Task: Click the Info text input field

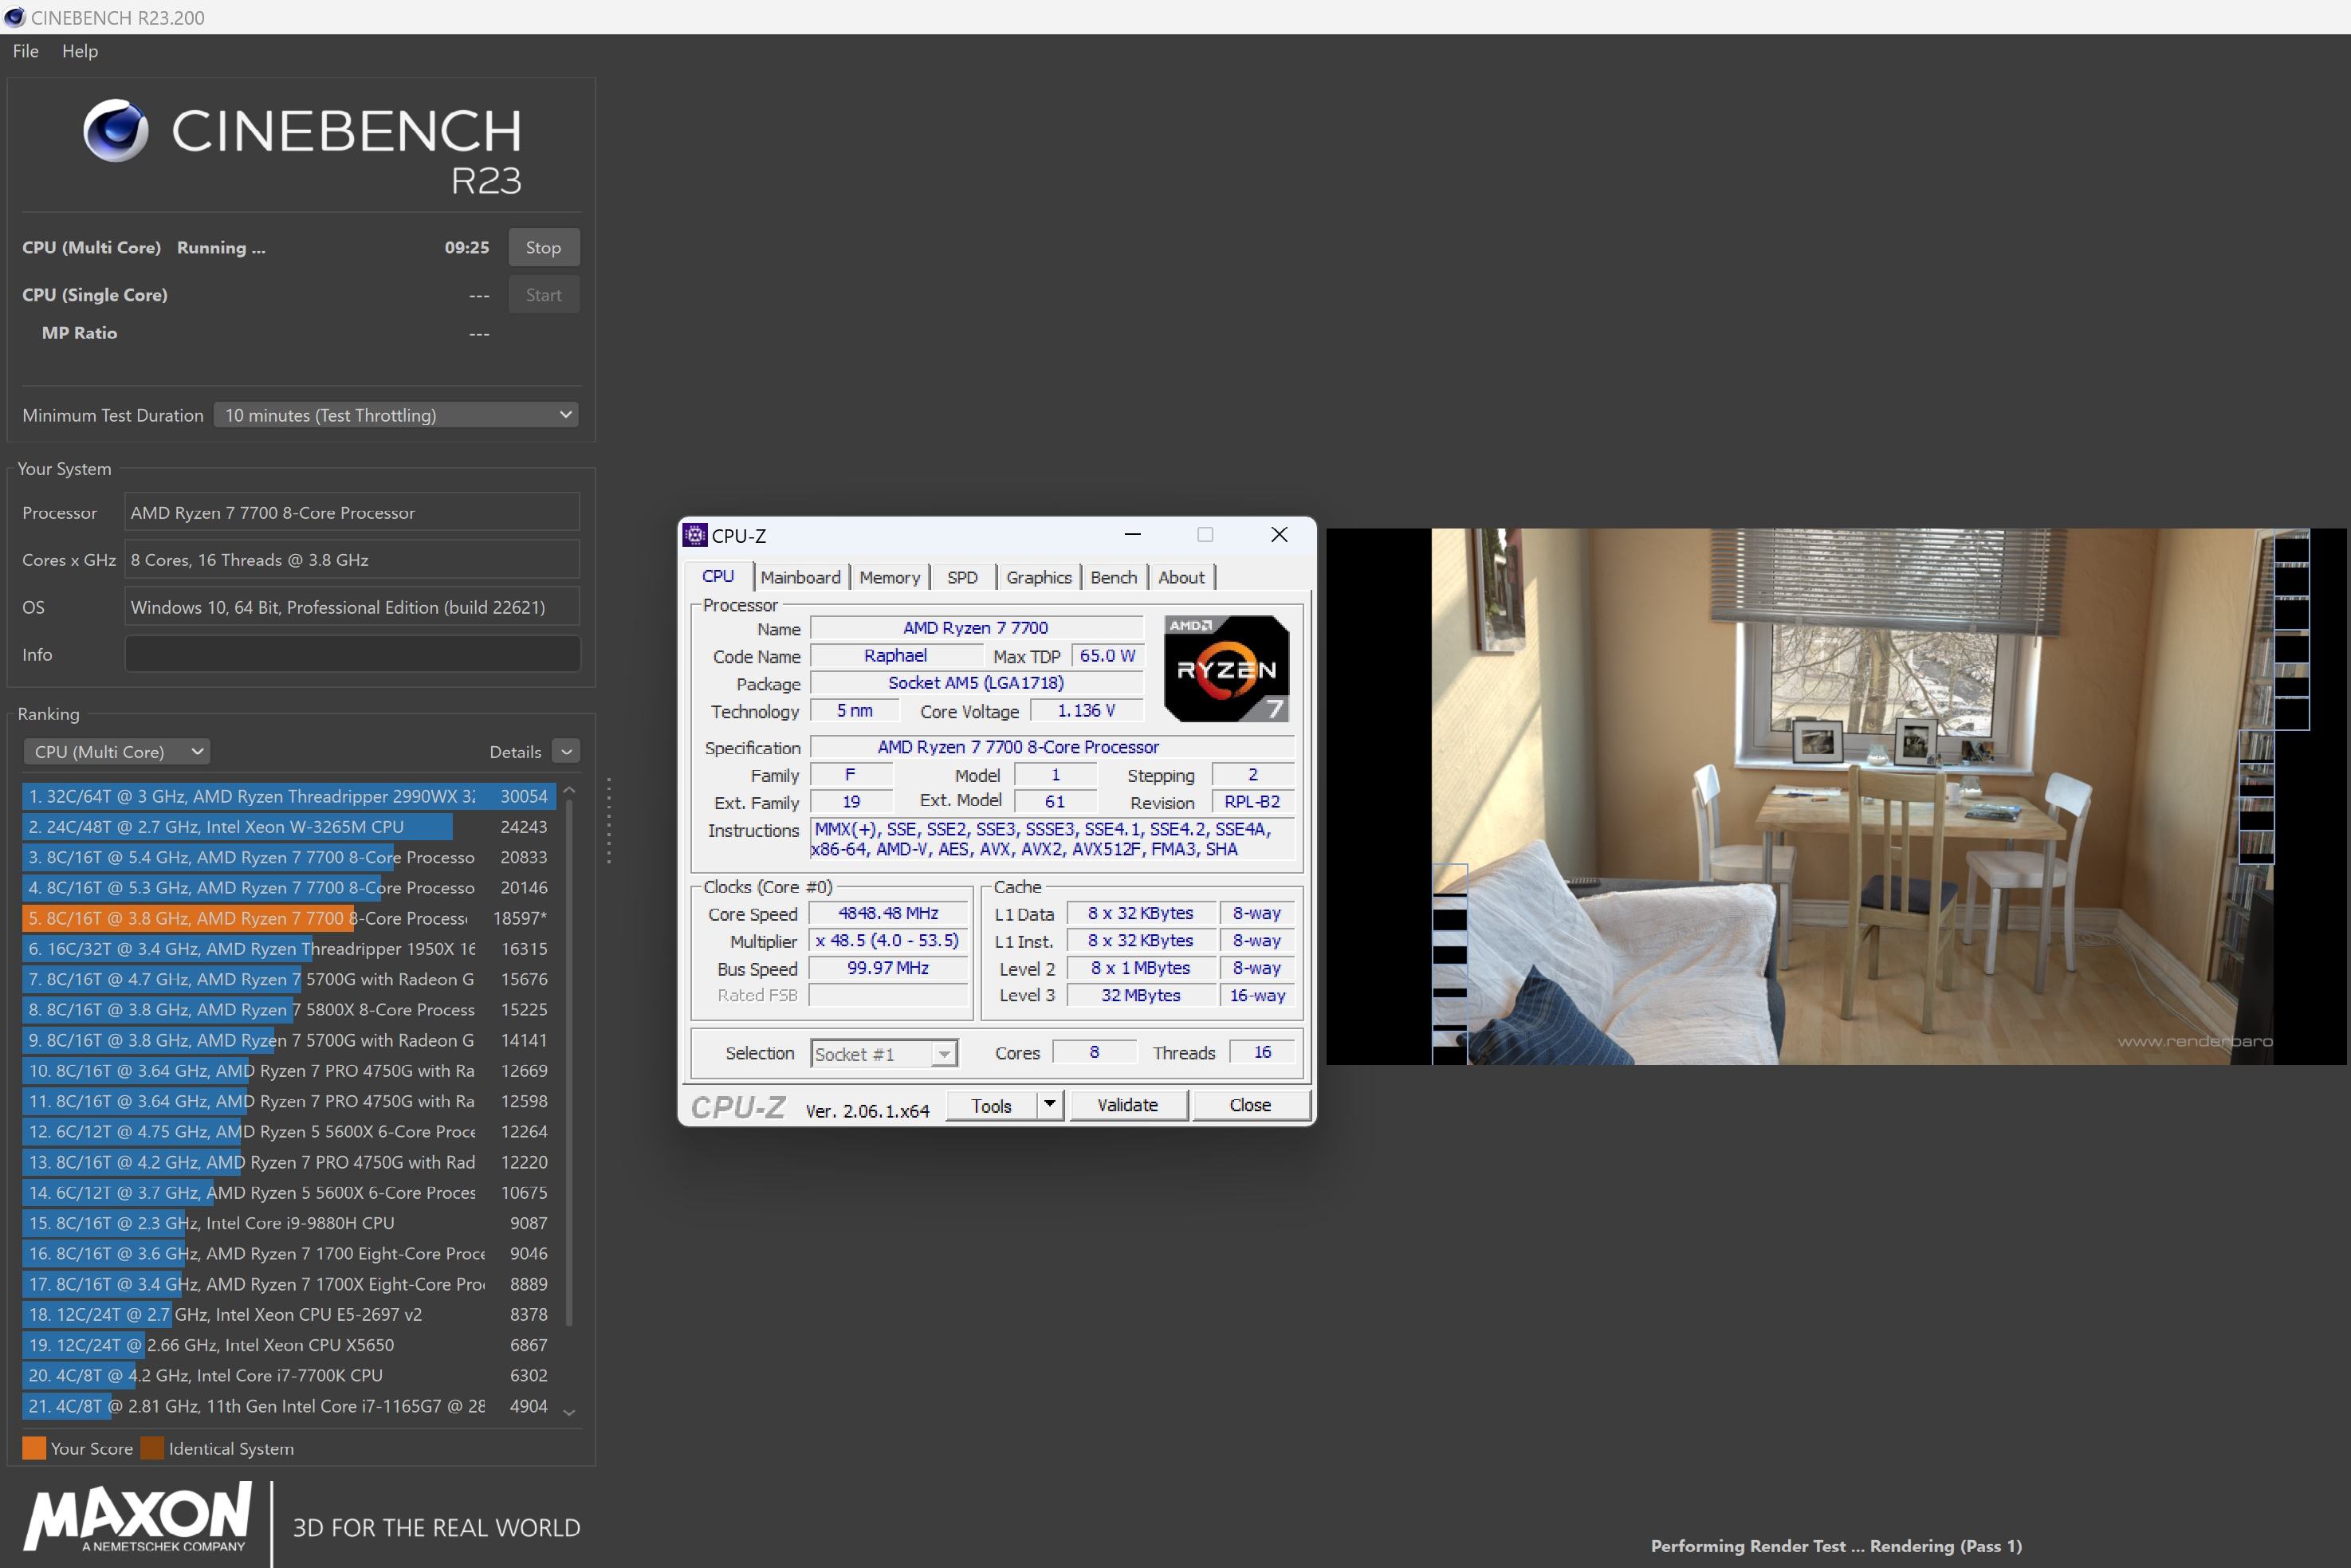Action: pyautogui.click(x=352, y=654)
